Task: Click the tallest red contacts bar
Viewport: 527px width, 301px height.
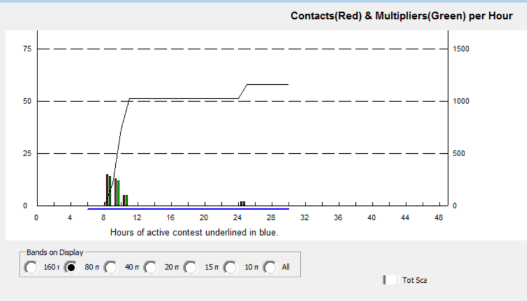Action: (107, 190)
